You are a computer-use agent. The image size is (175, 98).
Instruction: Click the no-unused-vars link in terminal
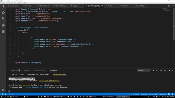[59, 74]
